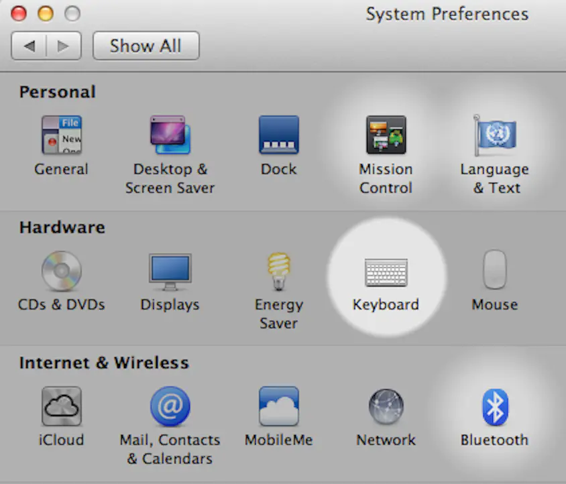Click the System Preferences title text
Image resolution: width=566 pixels, height=484 pixels.
click(x=447, y=14)
